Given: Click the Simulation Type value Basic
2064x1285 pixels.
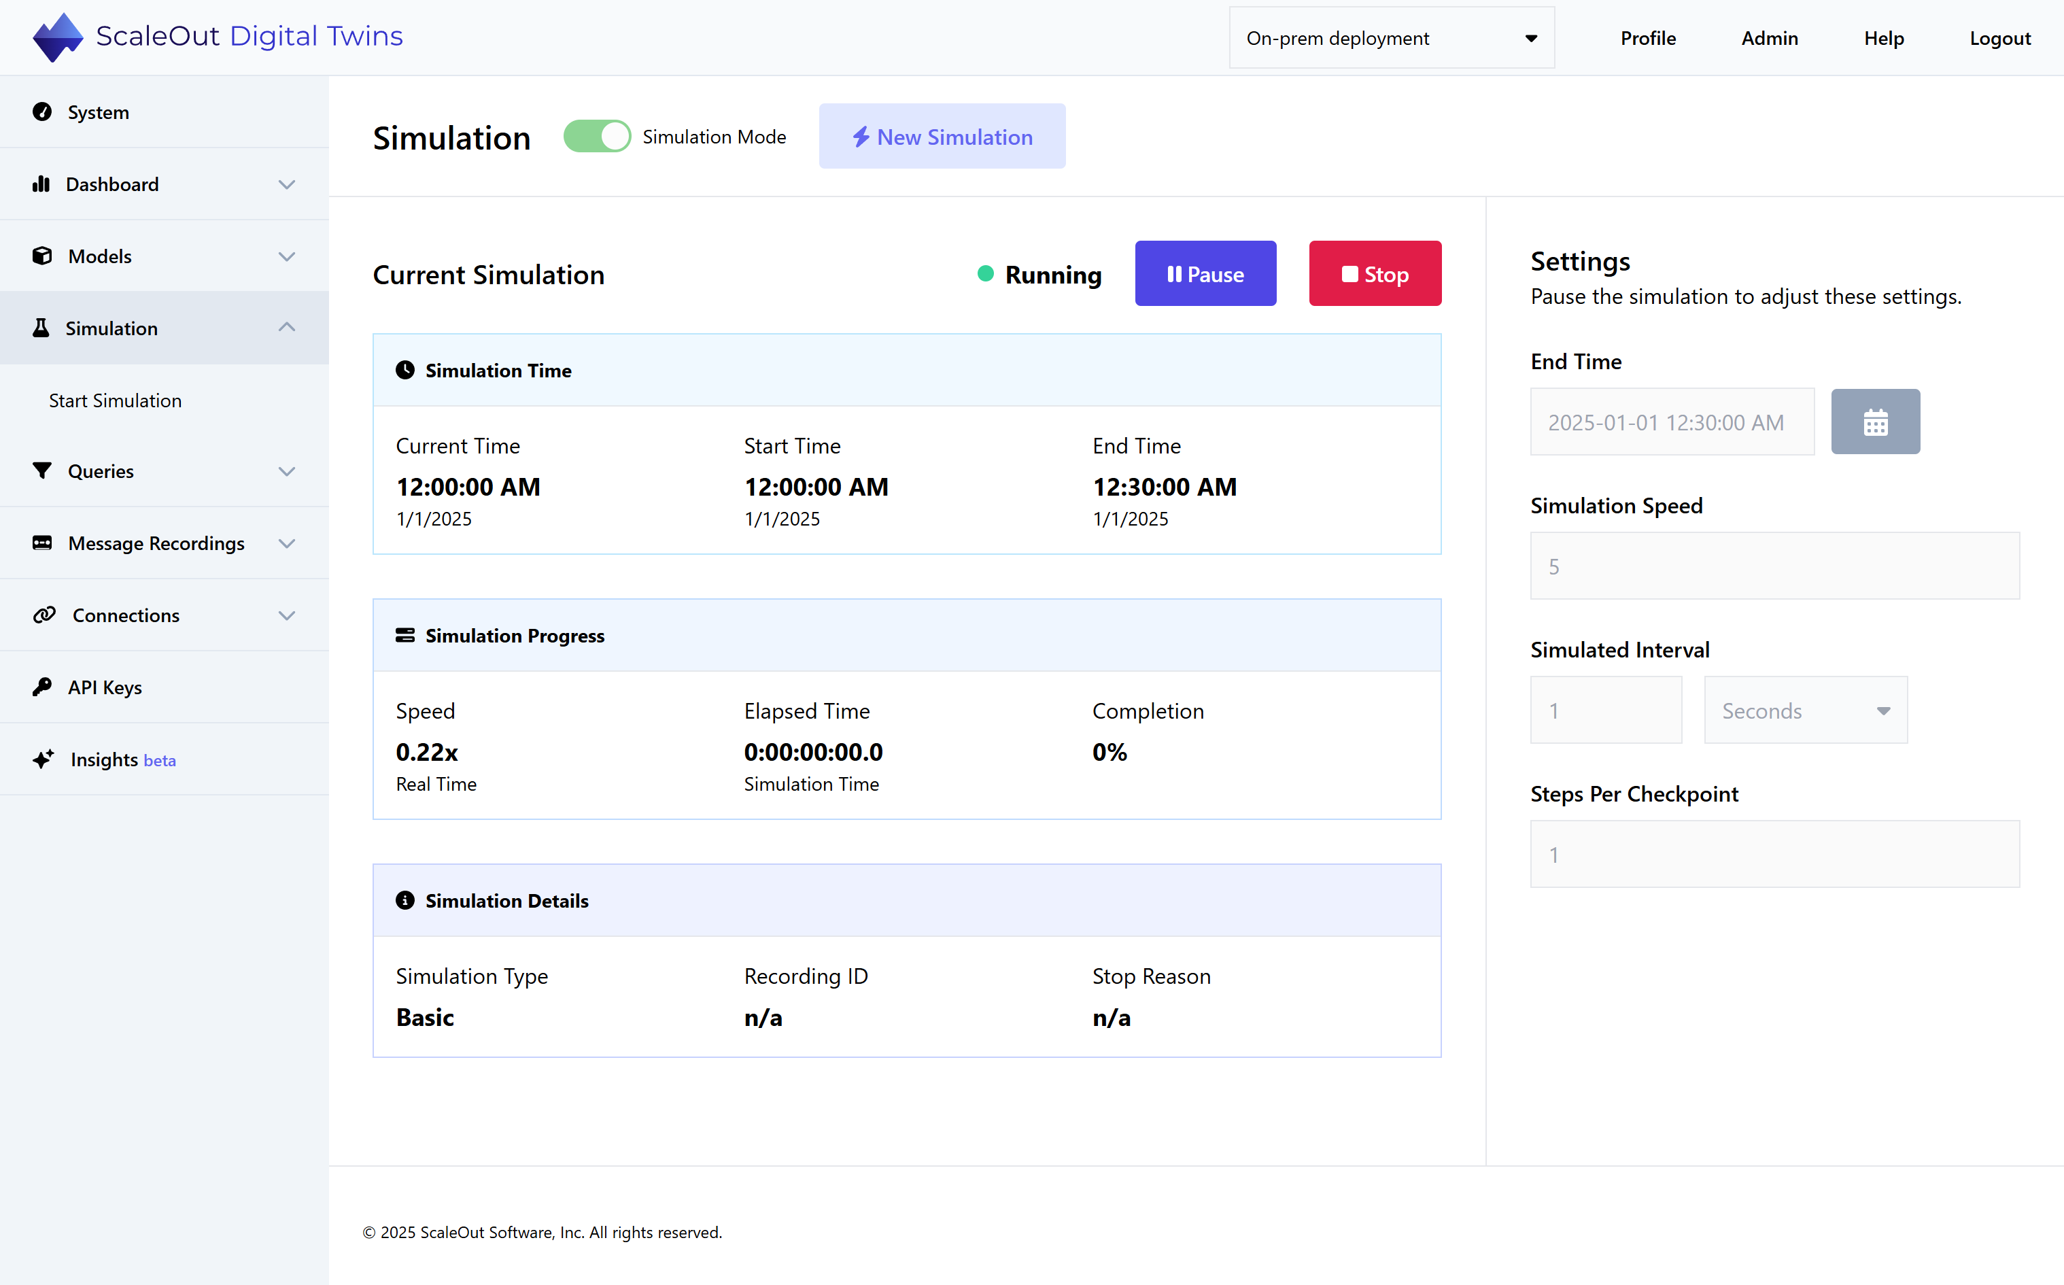Looking at the screenshot, I should click(425, 1017).
